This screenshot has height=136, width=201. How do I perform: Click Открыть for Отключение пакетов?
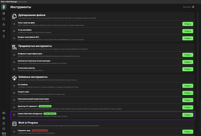188,69
